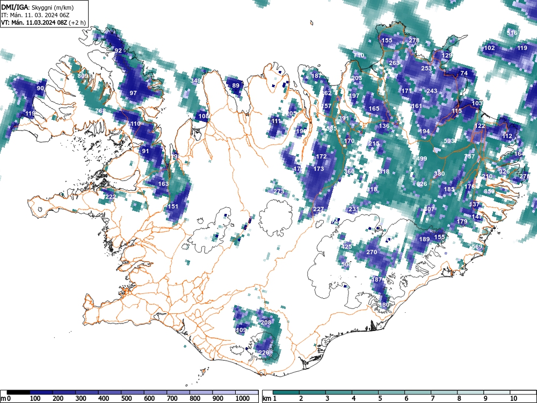Select the dark blue 100–200 m legend swatch
The image size is (537, 403).
(x=41, y=392)
